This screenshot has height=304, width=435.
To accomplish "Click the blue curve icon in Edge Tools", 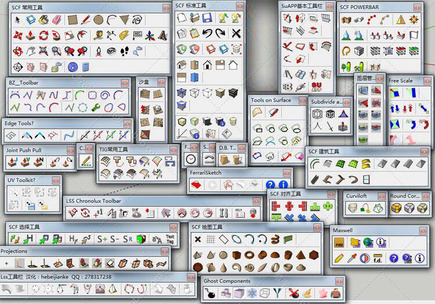I will click(69, 135).
